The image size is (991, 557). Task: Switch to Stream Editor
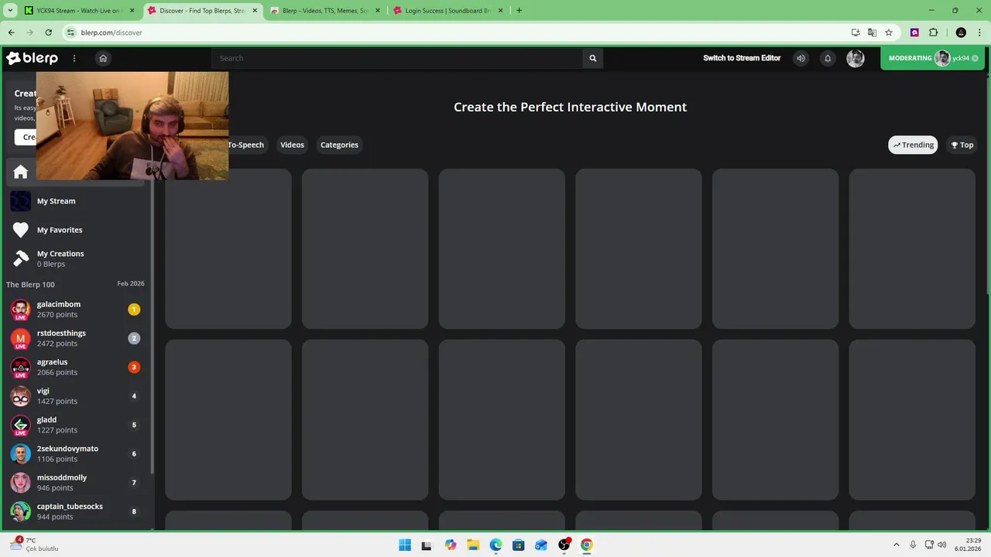pos(742,58)
